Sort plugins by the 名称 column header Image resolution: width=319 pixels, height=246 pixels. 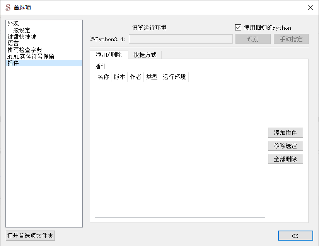click(x=103, y=77)
